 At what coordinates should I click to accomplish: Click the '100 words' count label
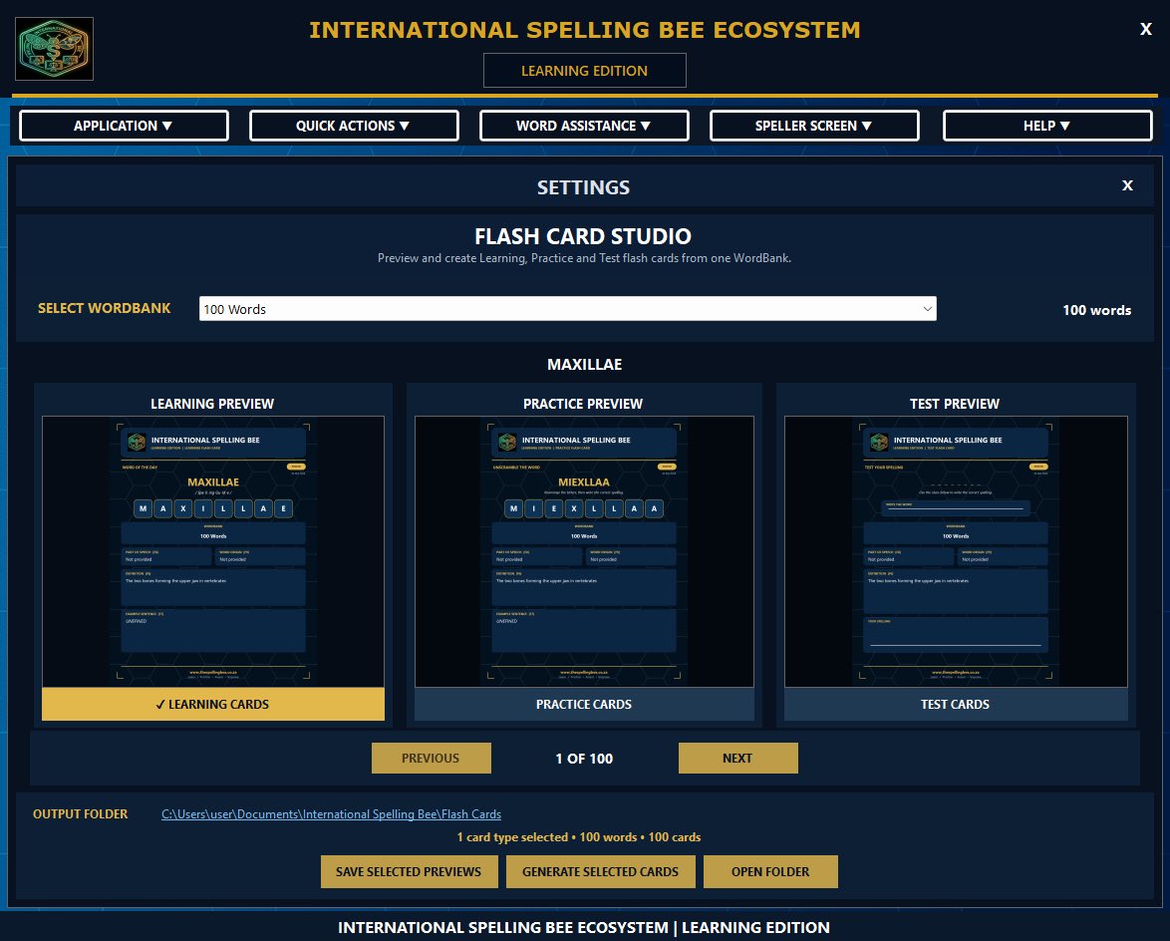pyautogui.click(x=1097, y=310)
